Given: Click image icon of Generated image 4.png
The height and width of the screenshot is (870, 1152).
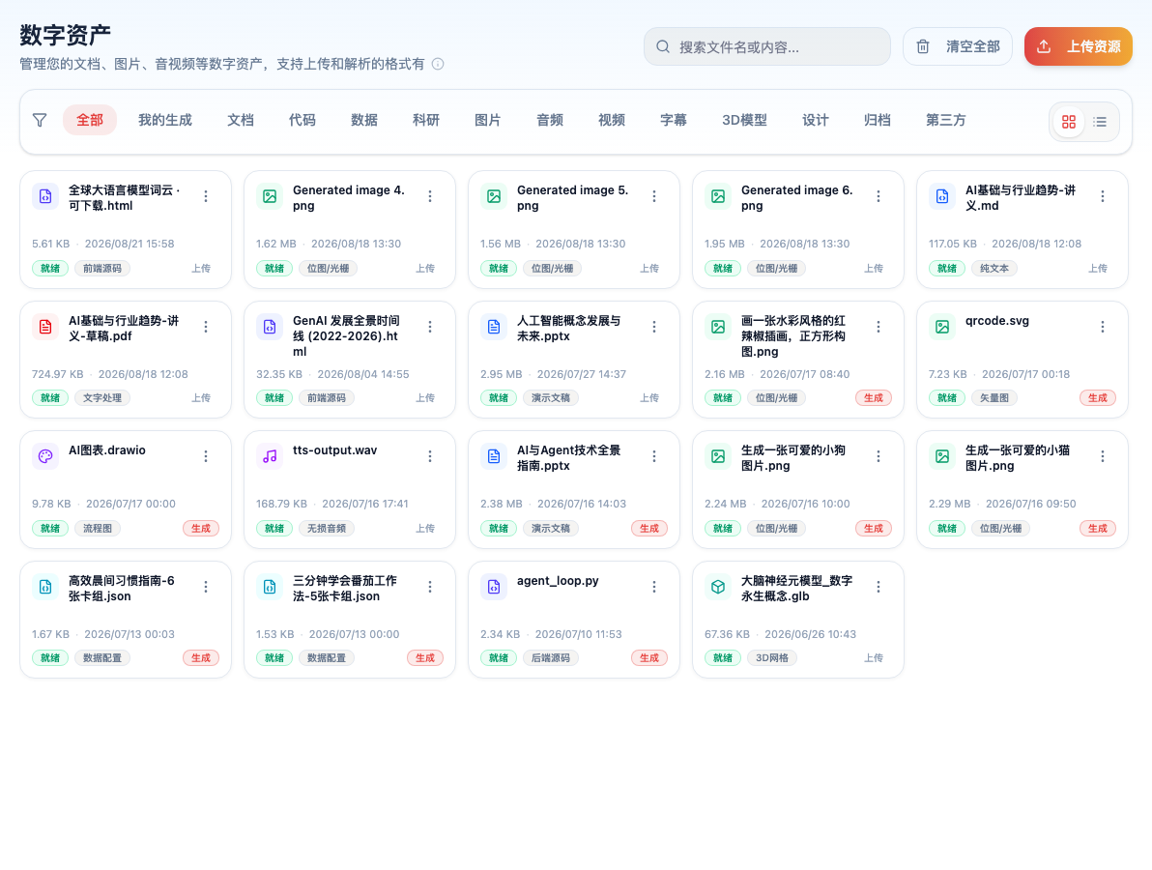Looking at the screenshot, I should coord(270,196).
